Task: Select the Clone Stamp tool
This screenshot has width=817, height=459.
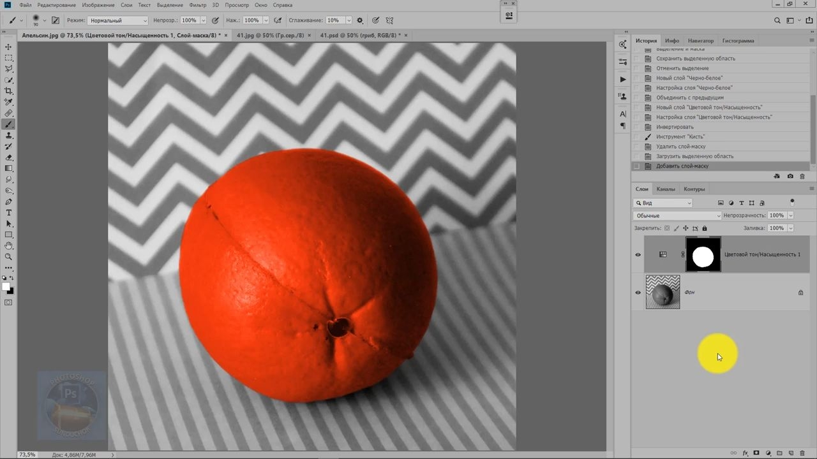Action: click(x=8, y=135)
